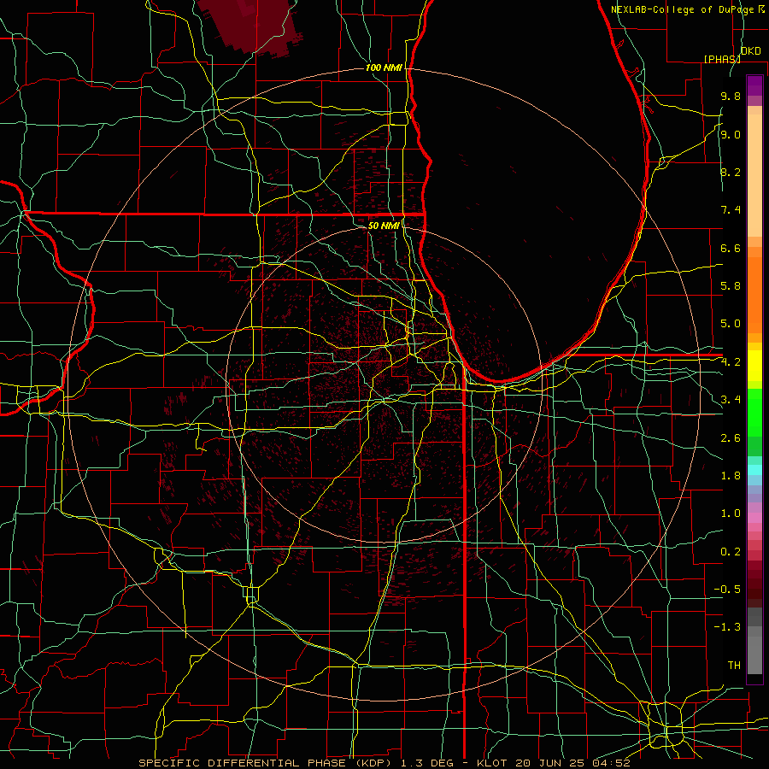Screen dimensions: 769x769
Task: Select the 1.0 legend value
Action: (731, 514)
